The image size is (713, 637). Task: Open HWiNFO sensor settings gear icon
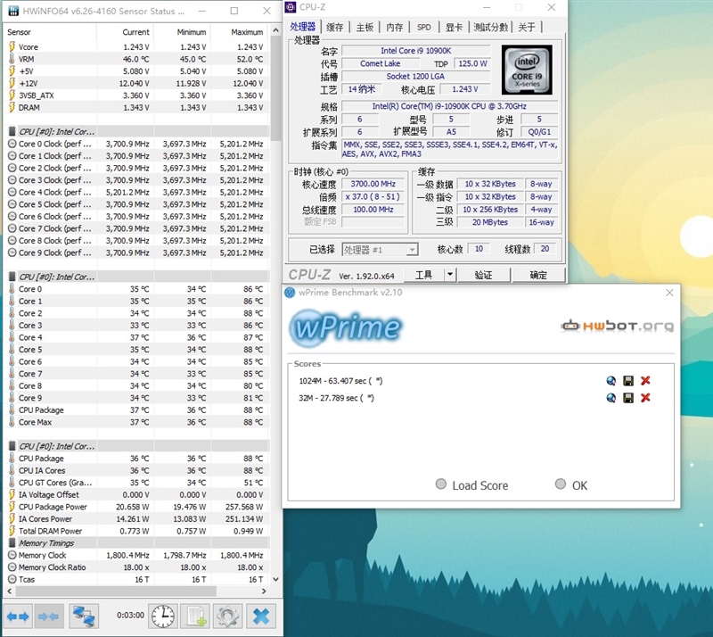(228, 616)
